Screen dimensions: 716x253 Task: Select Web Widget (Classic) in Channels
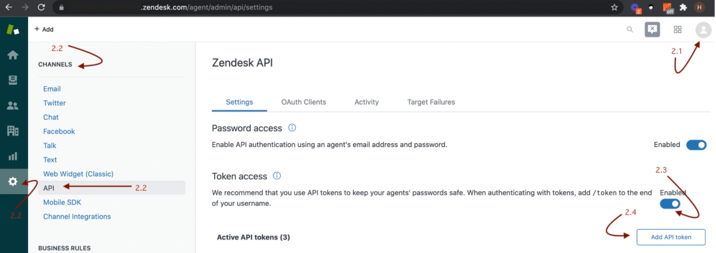tap(78, 174)
